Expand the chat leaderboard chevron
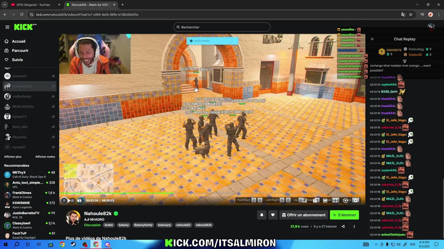444x249 pixels. click(x=404, y=61)
